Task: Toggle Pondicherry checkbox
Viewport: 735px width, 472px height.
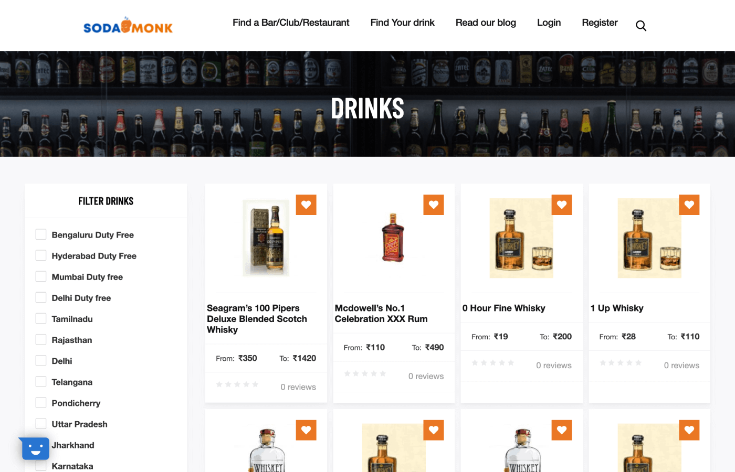Action: tap(41, 402)
